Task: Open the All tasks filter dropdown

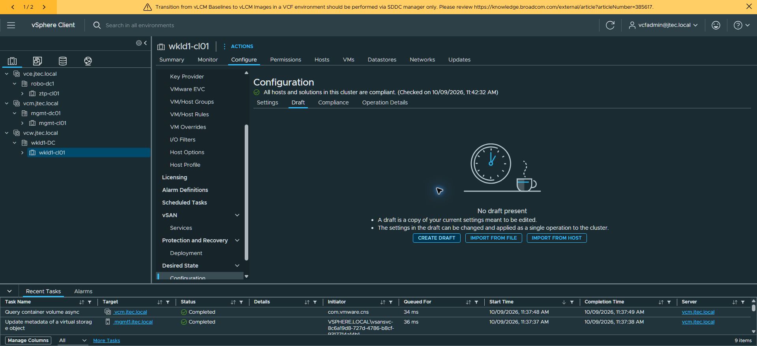Action: 73,340
